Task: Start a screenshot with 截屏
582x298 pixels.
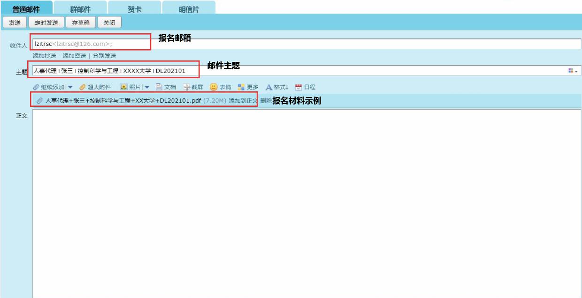Action: pyautogui.click(x=186, y=87)
